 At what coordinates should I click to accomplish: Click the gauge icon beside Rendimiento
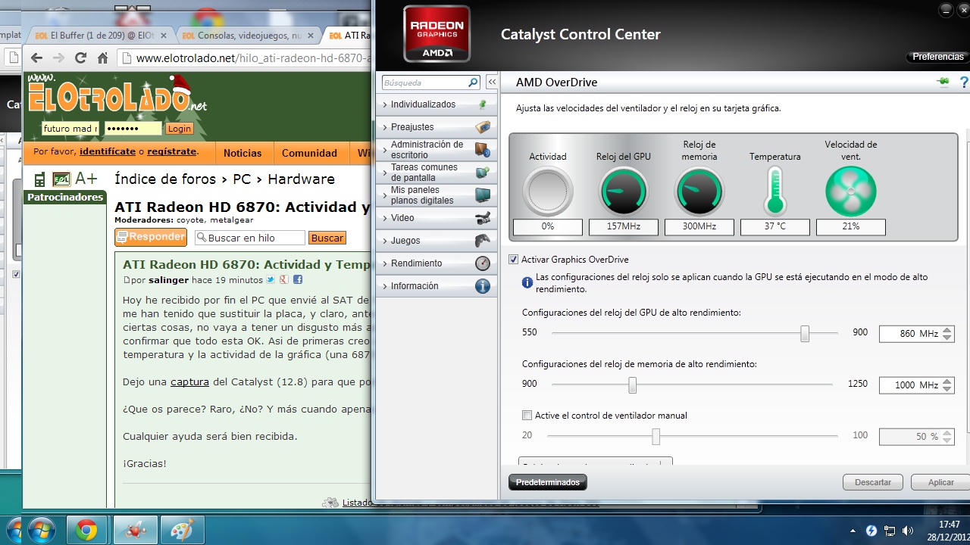coord(483,263)
